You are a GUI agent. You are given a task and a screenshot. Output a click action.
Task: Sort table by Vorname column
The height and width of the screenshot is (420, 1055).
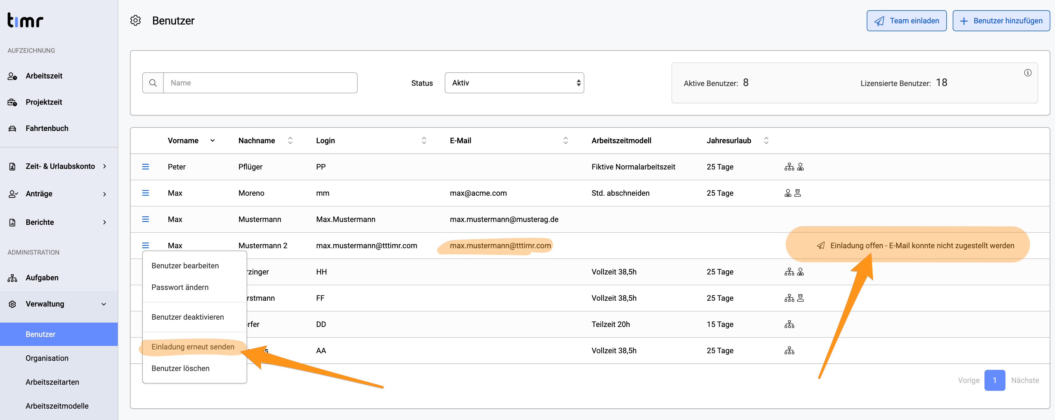click(191, 141)
